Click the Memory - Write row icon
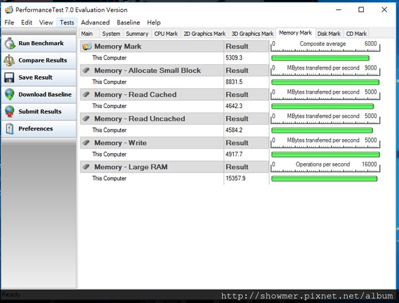This screenshot has height=303, width=399. click(x=87, y=143)
